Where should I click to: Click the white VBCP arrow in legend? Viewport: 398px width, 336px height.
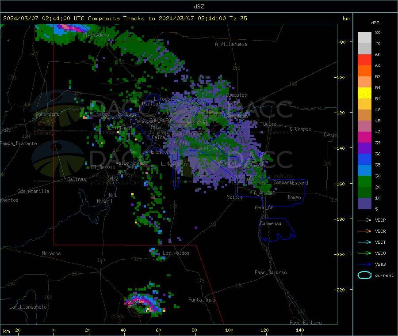(364, 220)
